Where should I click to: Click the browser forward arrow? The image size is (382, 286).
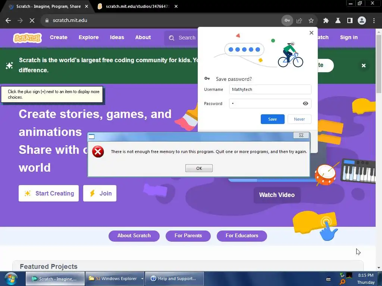click(20, 20)
